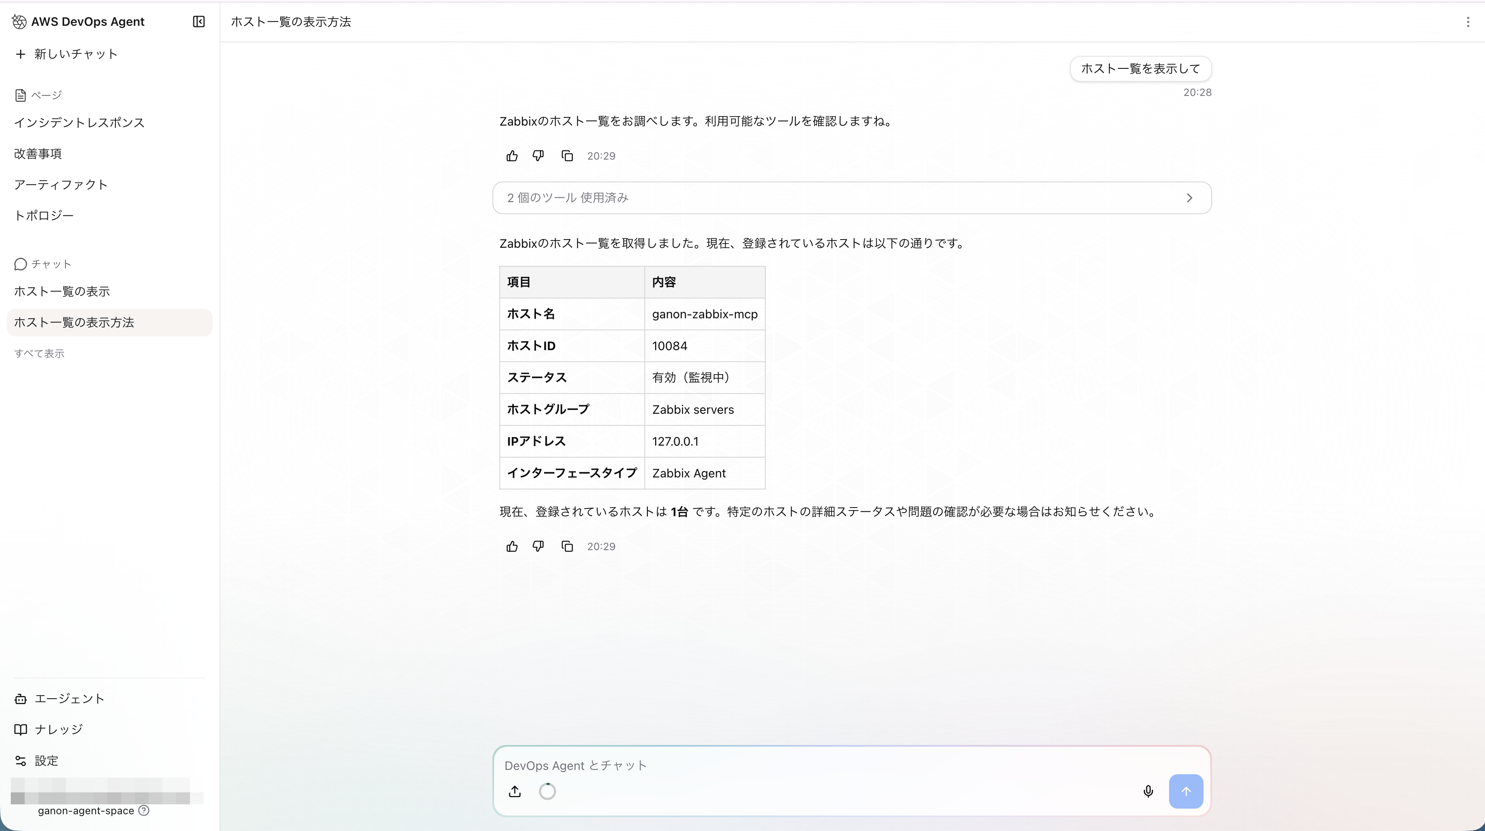The image size is (1485, 831).
Task: Click the チャット section bubble icon
Action: click(x=20, y=265)
